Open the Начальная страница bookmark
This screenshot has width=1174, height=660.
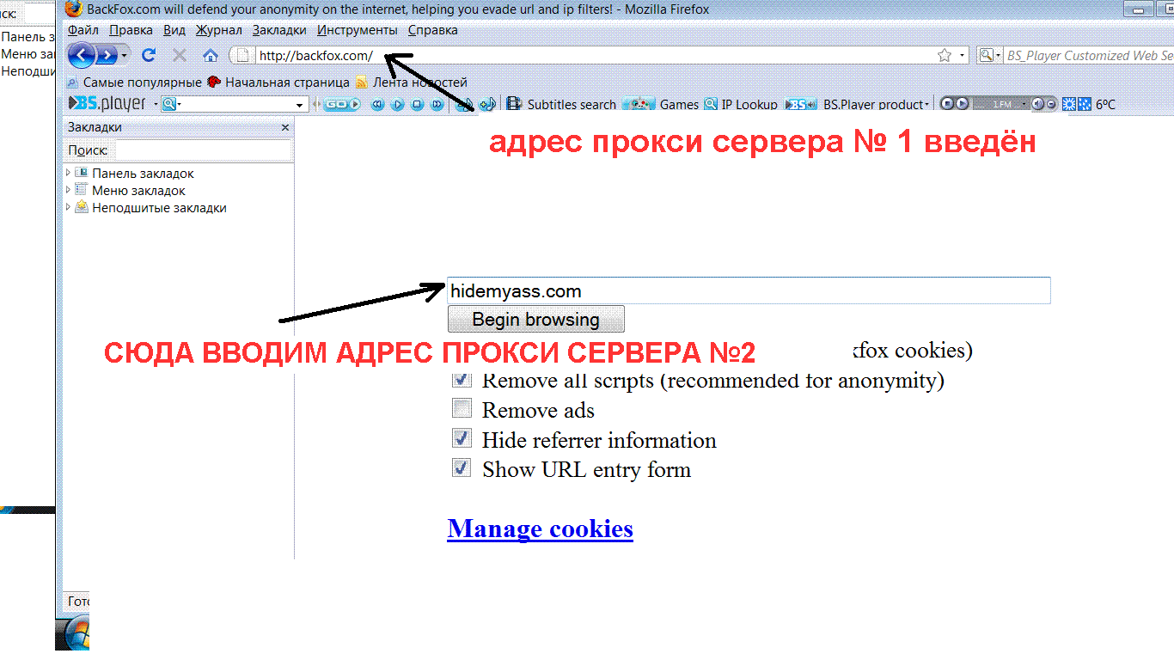click(278, 82)
